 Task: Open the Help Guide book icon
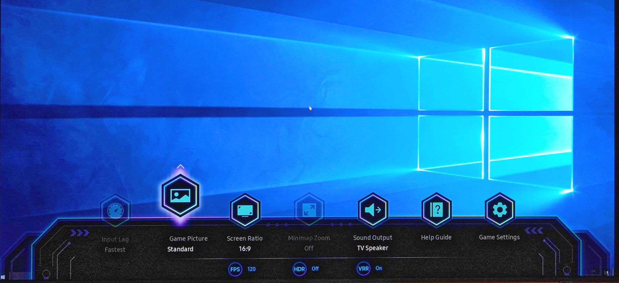click(x=437, y=210)
